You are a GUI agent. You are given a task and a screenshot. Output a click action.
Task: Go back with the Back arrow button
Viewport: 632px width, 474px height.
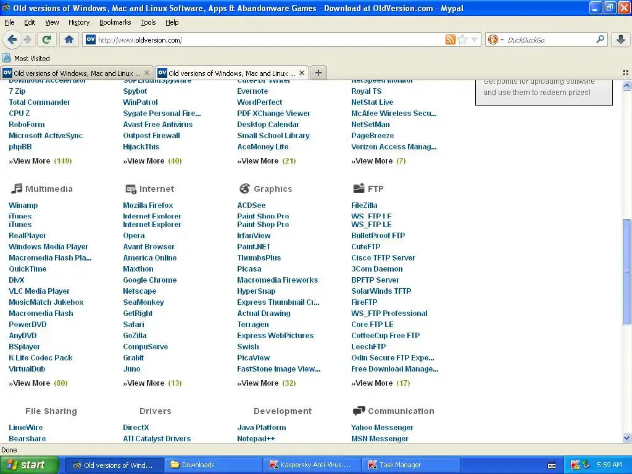pos(12,39)
